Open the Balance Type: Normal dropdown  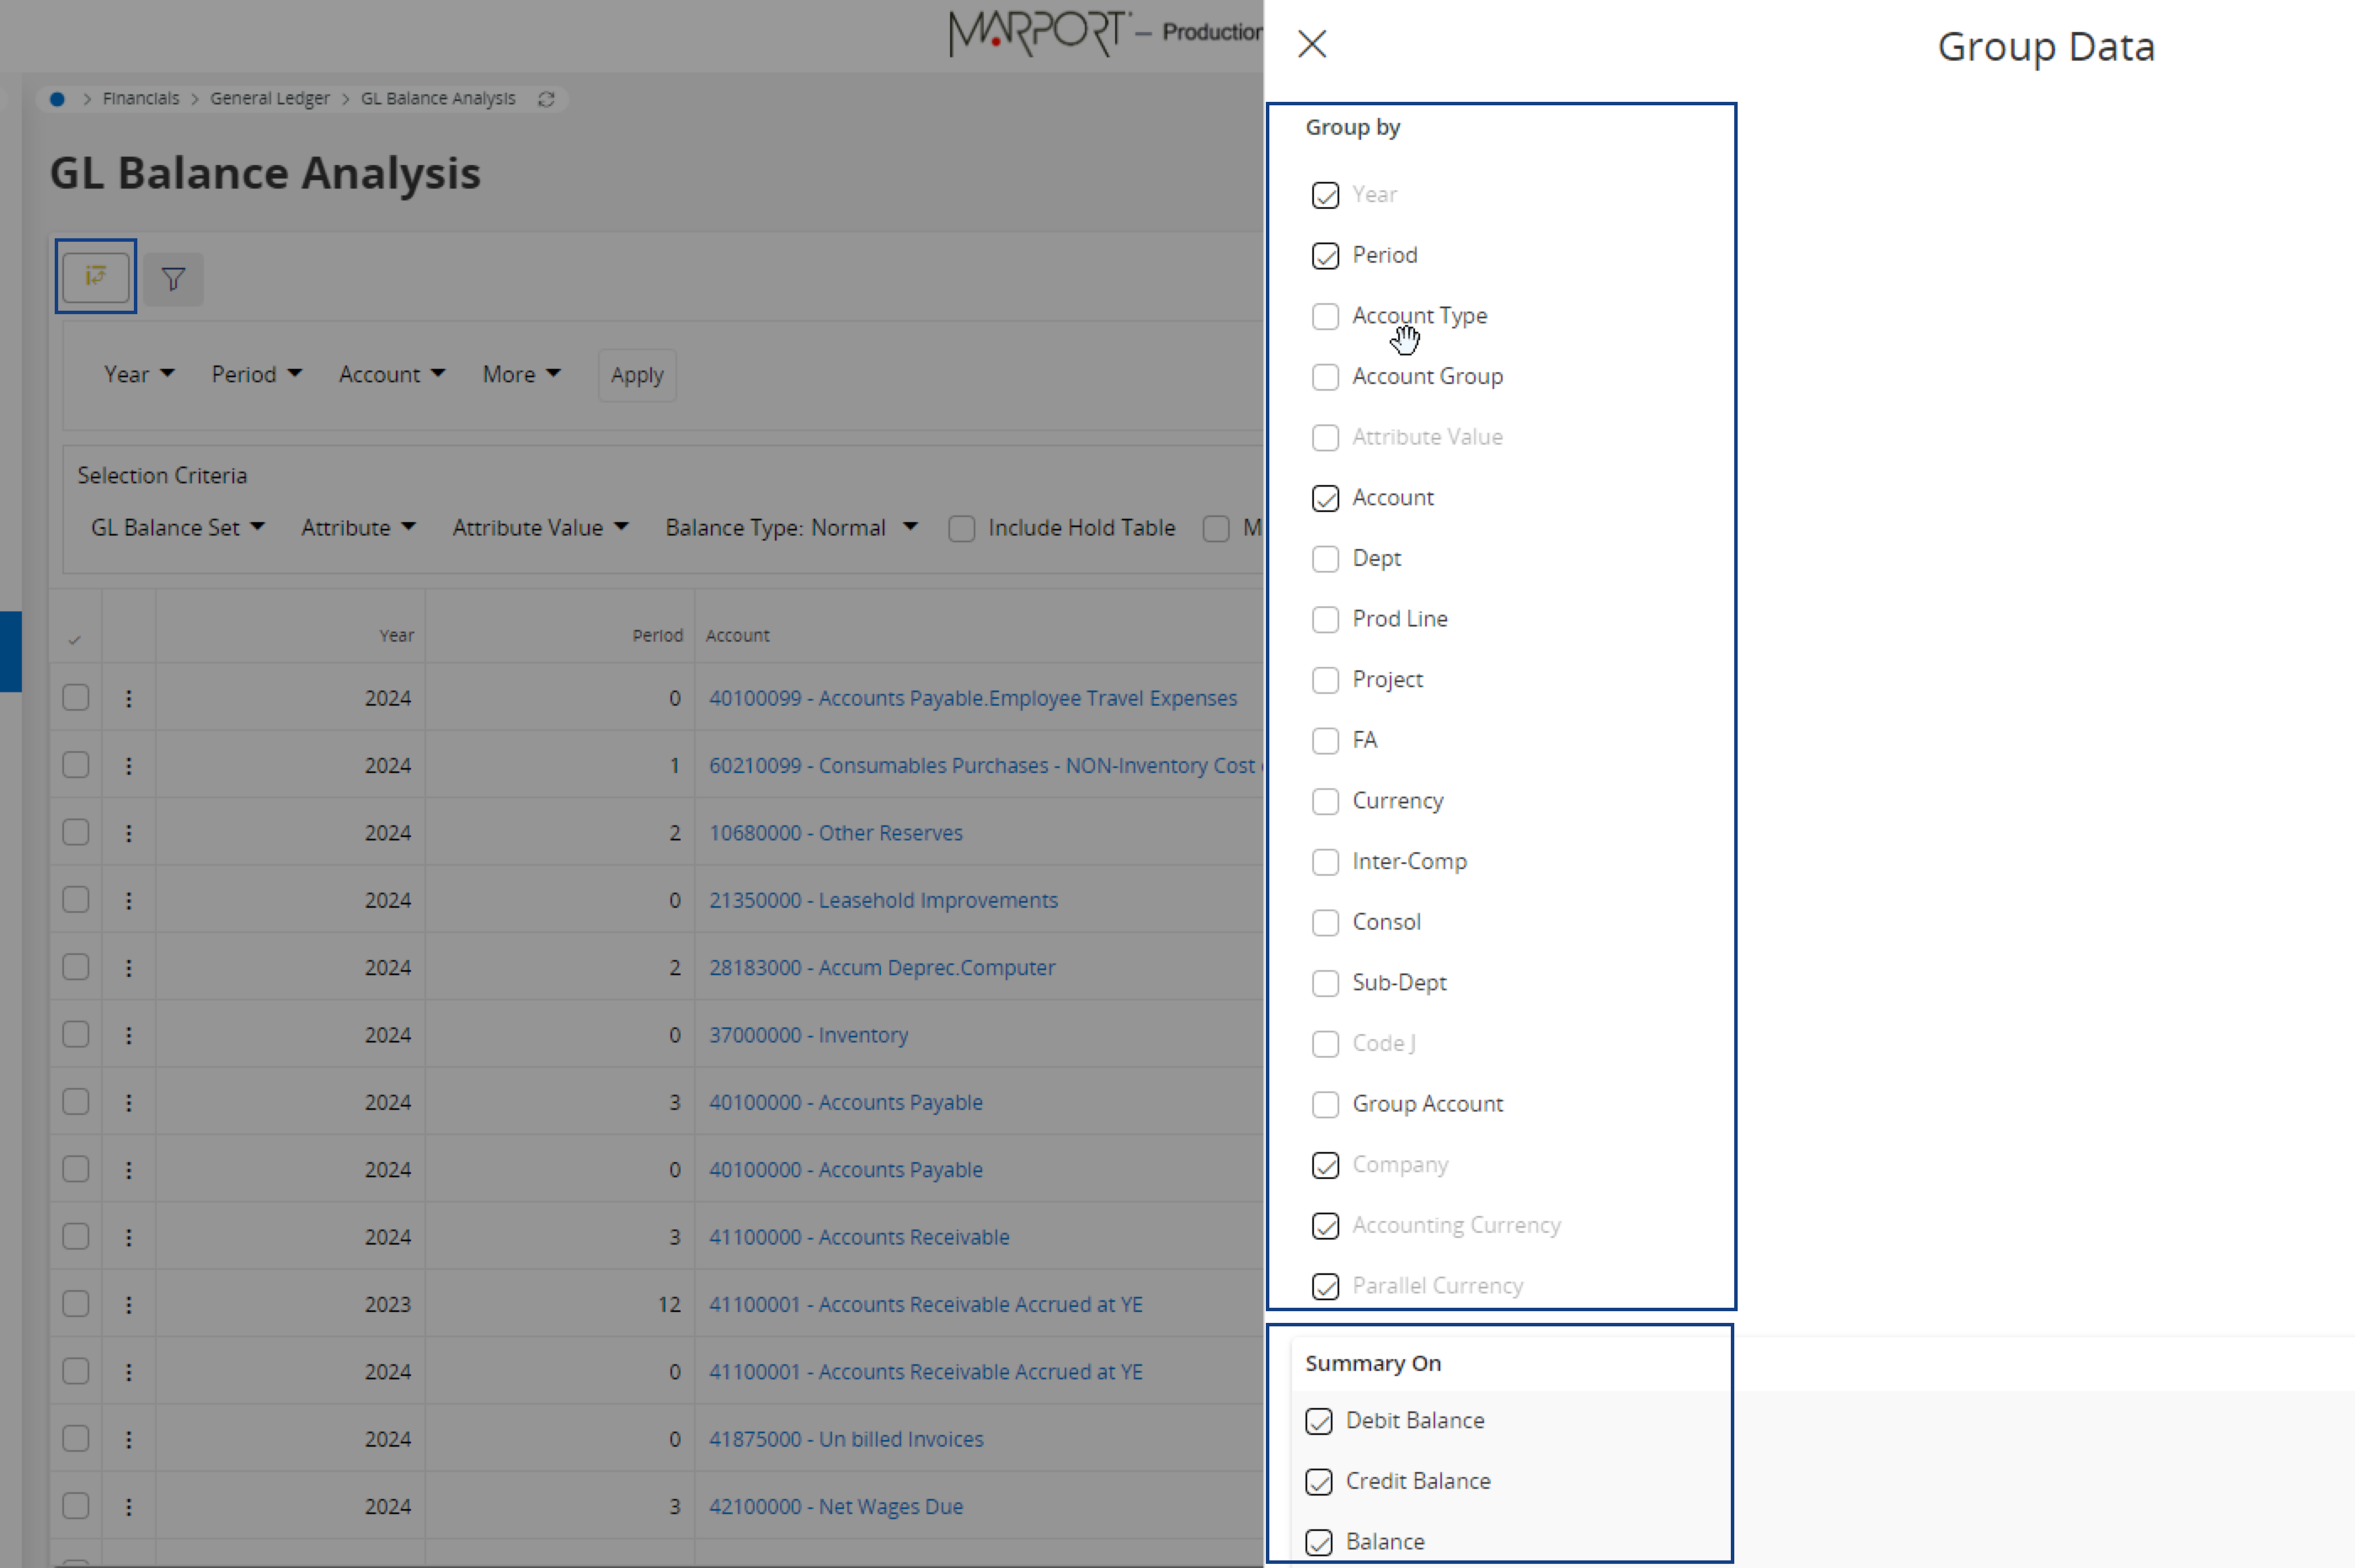[790, 528]
